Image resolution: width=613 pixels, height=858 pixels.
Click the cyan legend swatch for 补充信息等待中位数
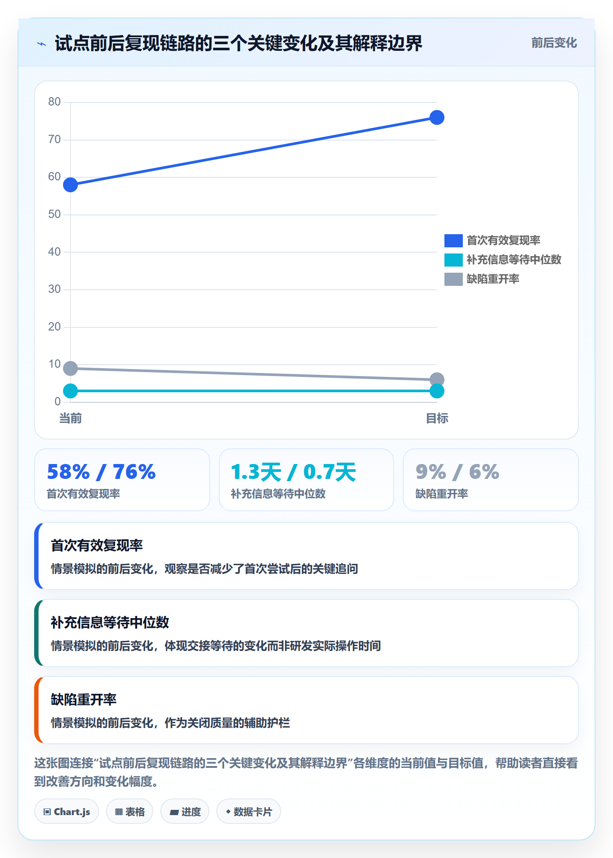click(453, 260)
